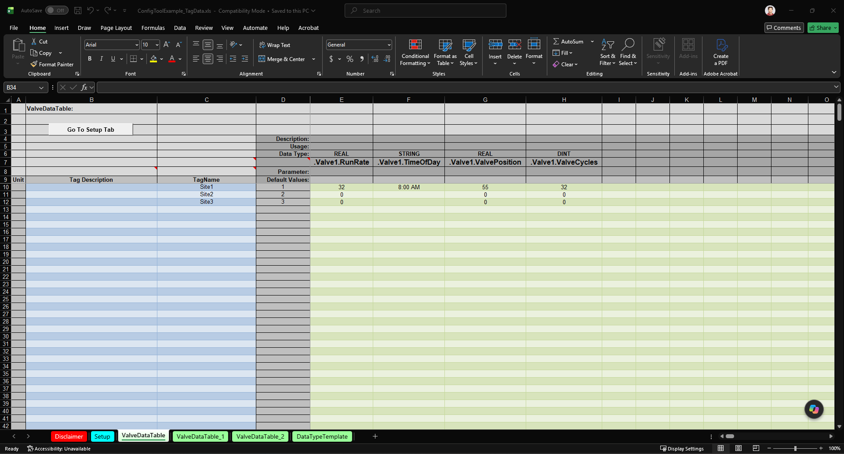Apply the Comma Style number format

362,59
